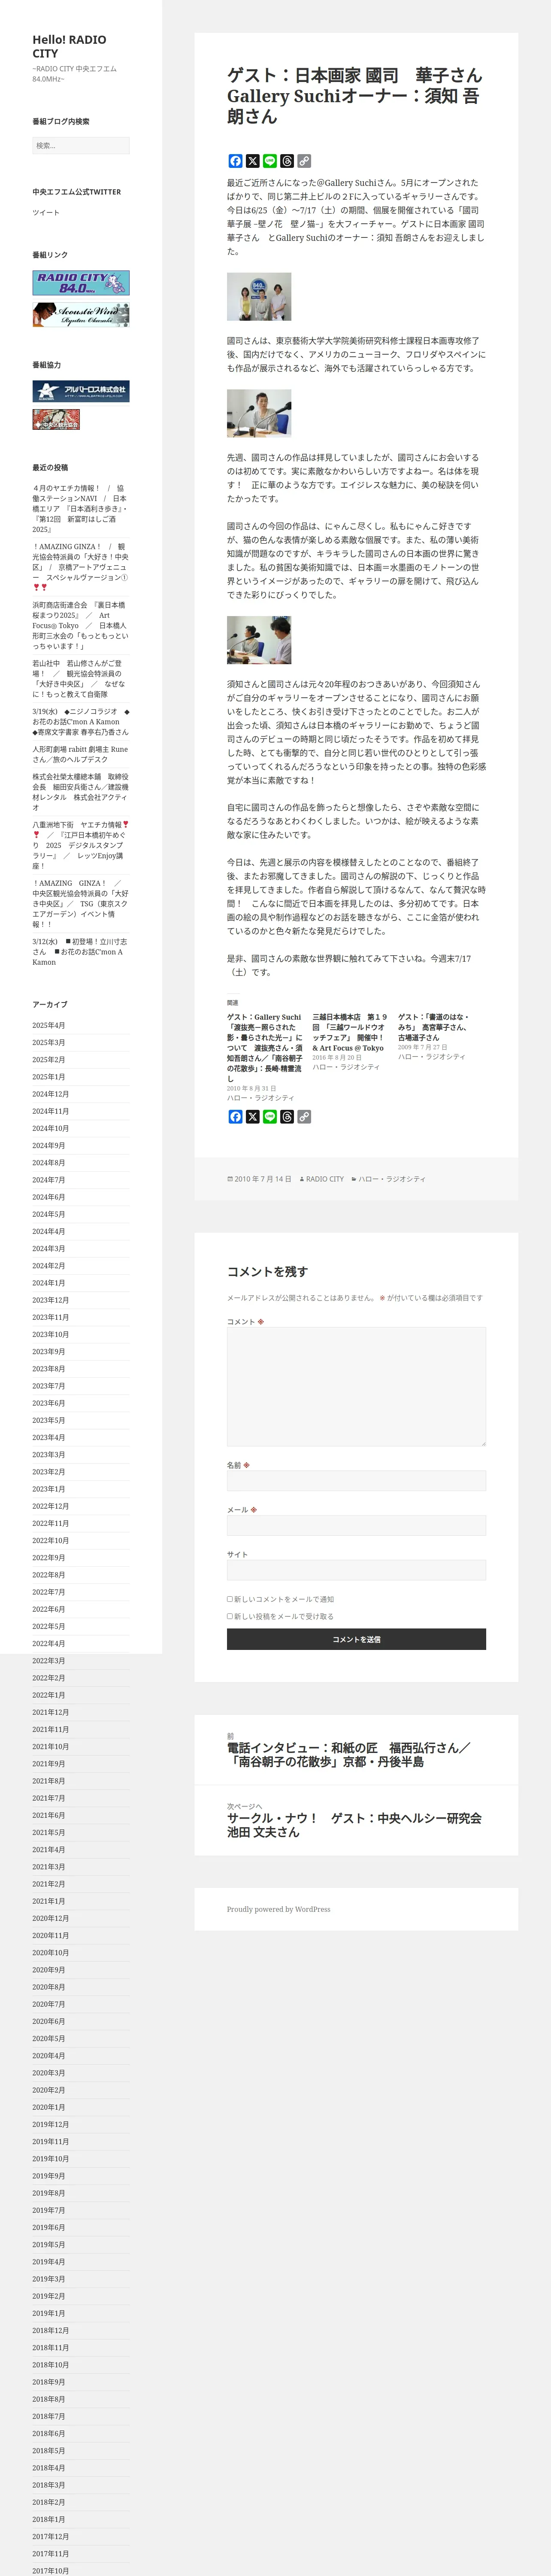Open recent post 株式会社榮太樓總本舗

[80, 792]
